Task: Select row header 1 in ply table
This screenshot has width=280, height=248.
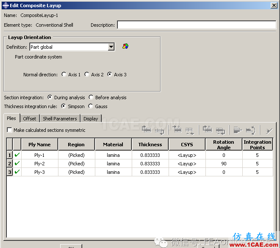Action: (x=9, y=155)
